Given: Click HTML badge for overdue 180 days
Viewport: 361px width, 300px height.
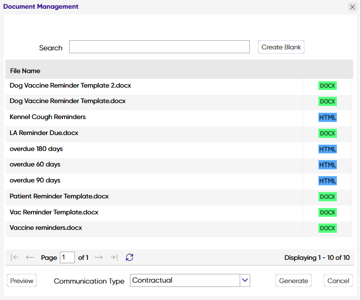Looking at the screenshot, I should 327,149.
